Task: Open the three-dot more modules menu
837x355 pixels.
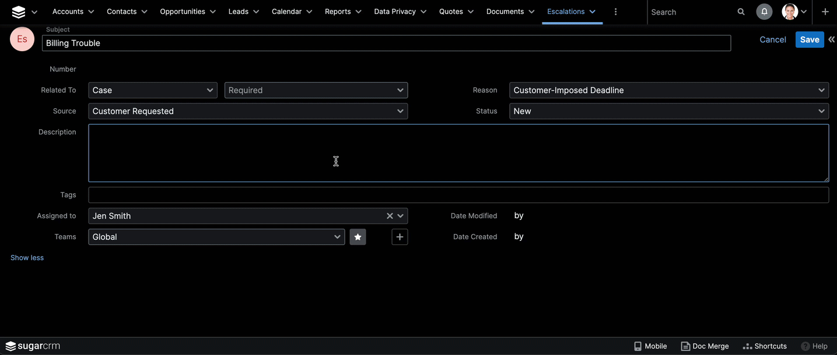Action: [615, 12]
